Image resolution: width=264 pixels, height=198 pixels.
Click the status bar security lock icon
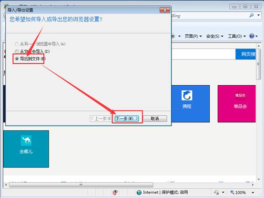click(x=216, y=192)
